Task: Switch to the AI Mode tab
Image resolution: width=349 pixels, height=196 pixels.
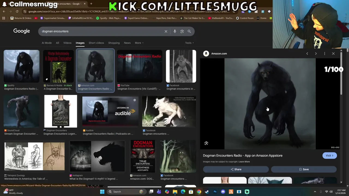Action: [47, 43]
